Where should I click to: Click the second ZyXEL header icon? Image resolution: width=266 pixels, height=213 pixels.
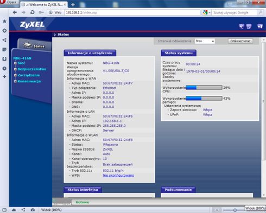tap(249, 27)
